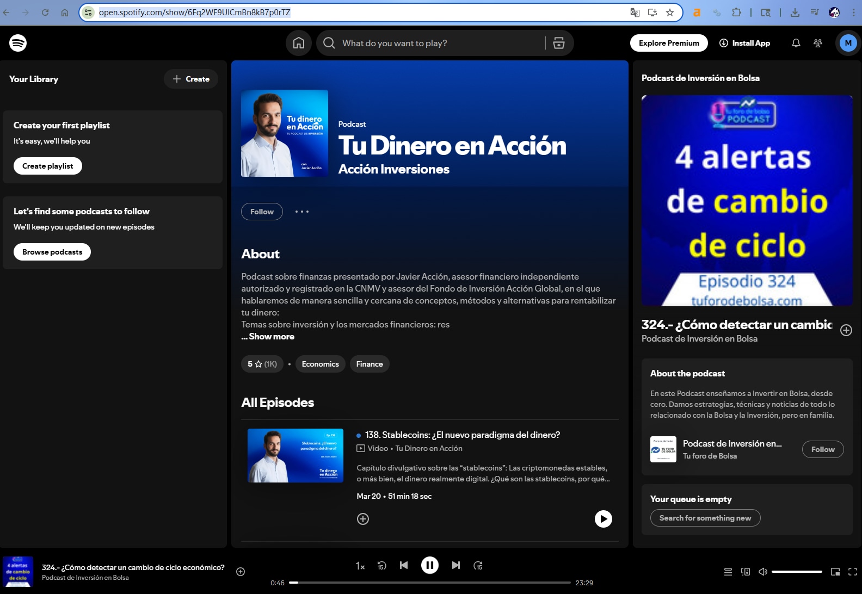This screenshot has width=862, height=594.
Task: Open the '4 alertas de cambio de ciclo' cover art
Action: (747, 201)
